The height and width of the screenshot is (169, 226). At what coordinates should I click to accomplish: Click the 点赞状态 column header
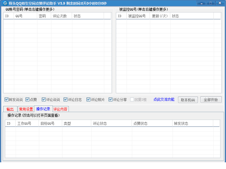[x=152, y=123]
